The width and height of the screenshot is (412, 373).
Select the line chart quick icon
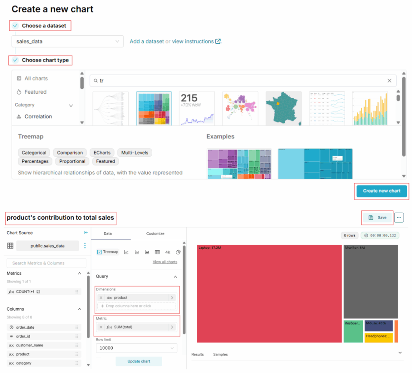pos(126,252)
